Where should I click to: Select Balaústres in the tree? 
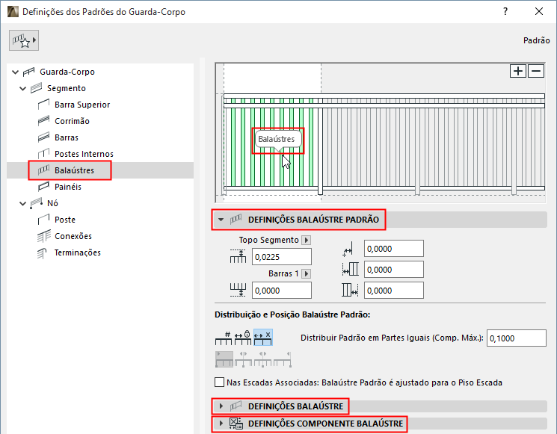coord(74,170)
